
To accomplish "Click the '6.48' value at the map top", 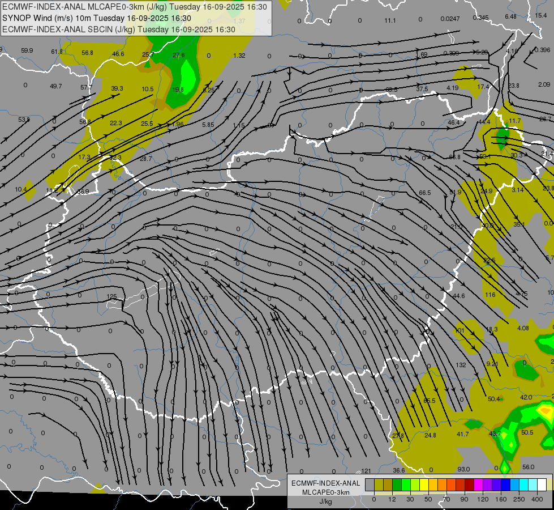I will [x=510, y=16].
